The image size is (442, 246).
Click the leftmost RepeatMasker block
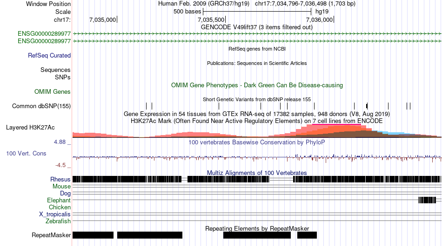[93, 235]
